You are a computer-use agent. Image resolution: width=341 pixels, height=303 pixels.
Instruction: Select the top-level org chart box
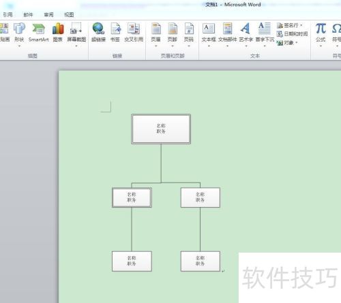click(x=161, y=129)
